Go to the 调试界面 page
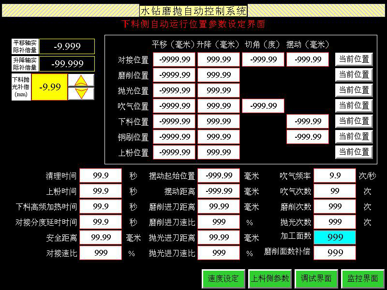 316,278
